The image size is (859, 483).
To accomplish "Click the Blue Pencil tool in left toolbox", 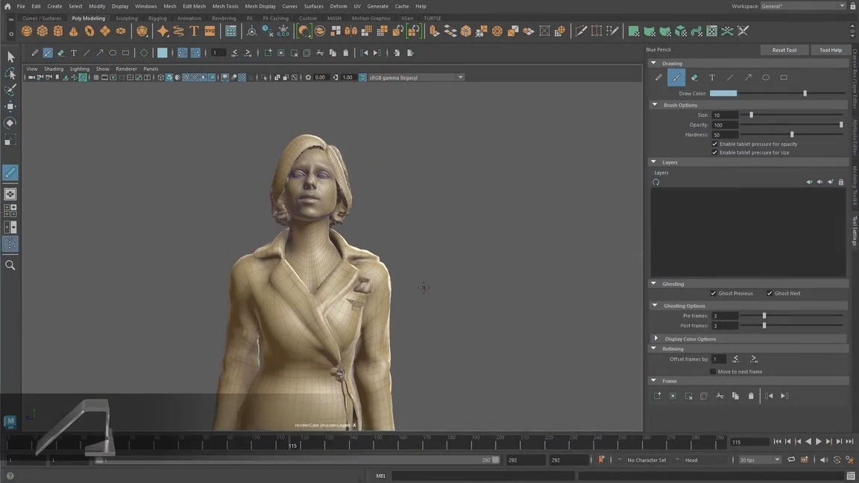I will click(x=10, y=173).
